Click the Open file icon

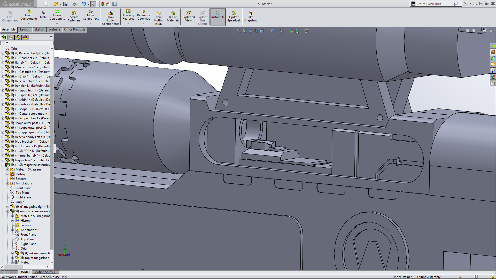pos(56,4)
